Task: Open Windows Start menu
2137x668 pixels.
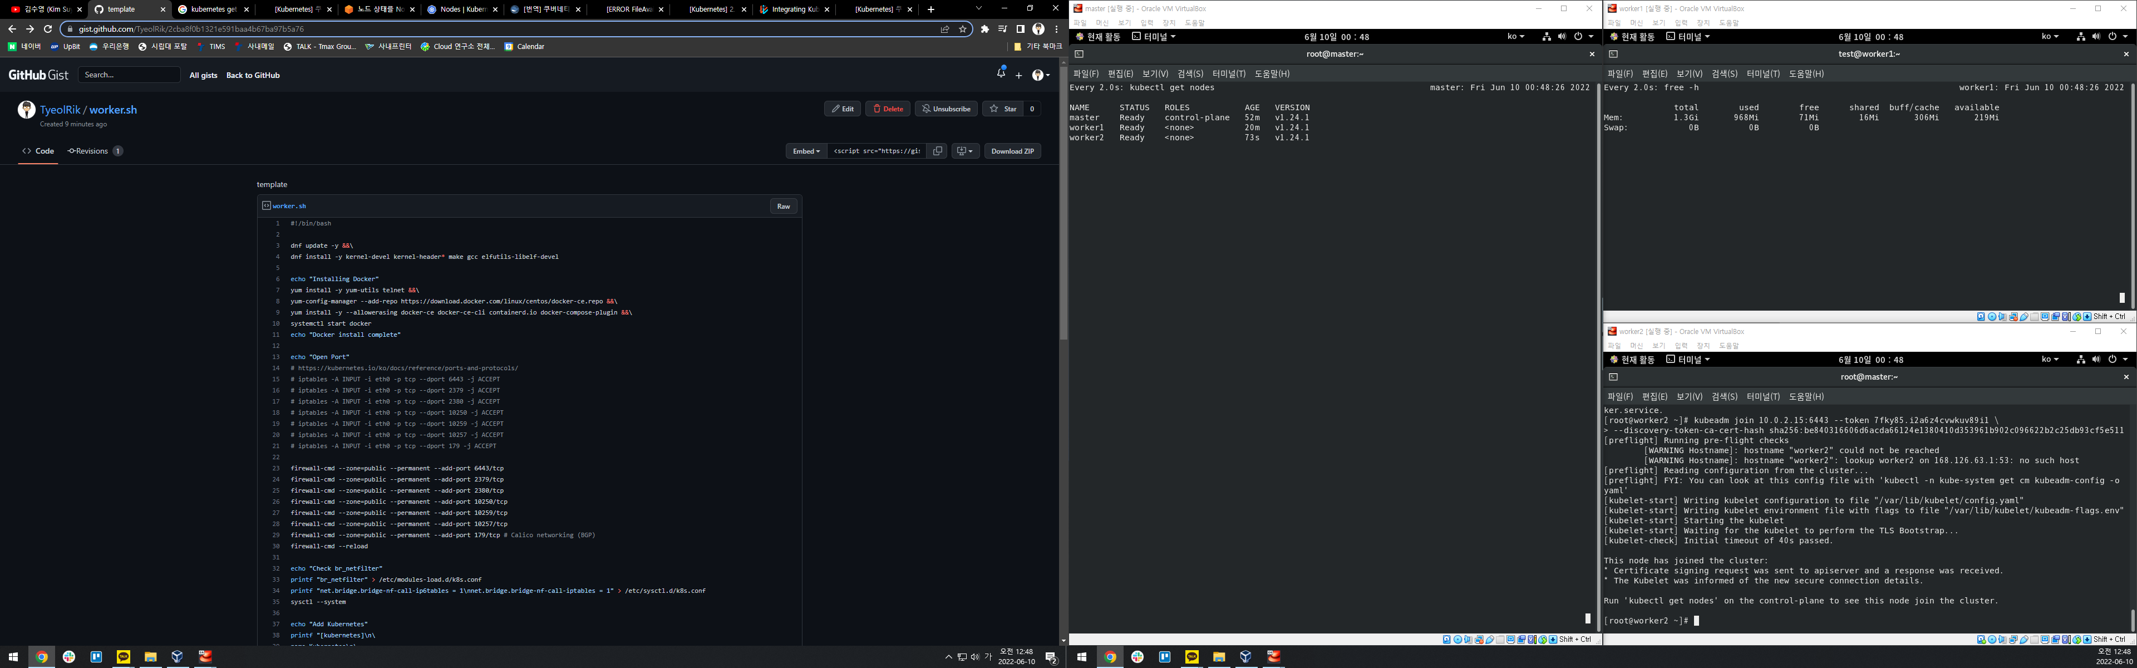Action: coord(13,656)
